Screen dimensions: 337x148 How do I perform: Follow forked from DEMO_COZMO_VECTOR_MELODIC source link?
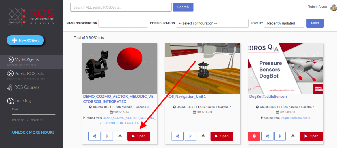127,120
